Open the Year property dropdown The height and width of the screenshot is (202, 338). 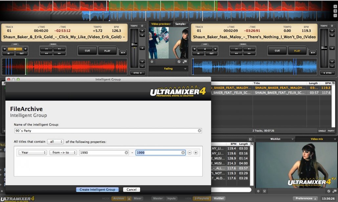tap(33, 153)
